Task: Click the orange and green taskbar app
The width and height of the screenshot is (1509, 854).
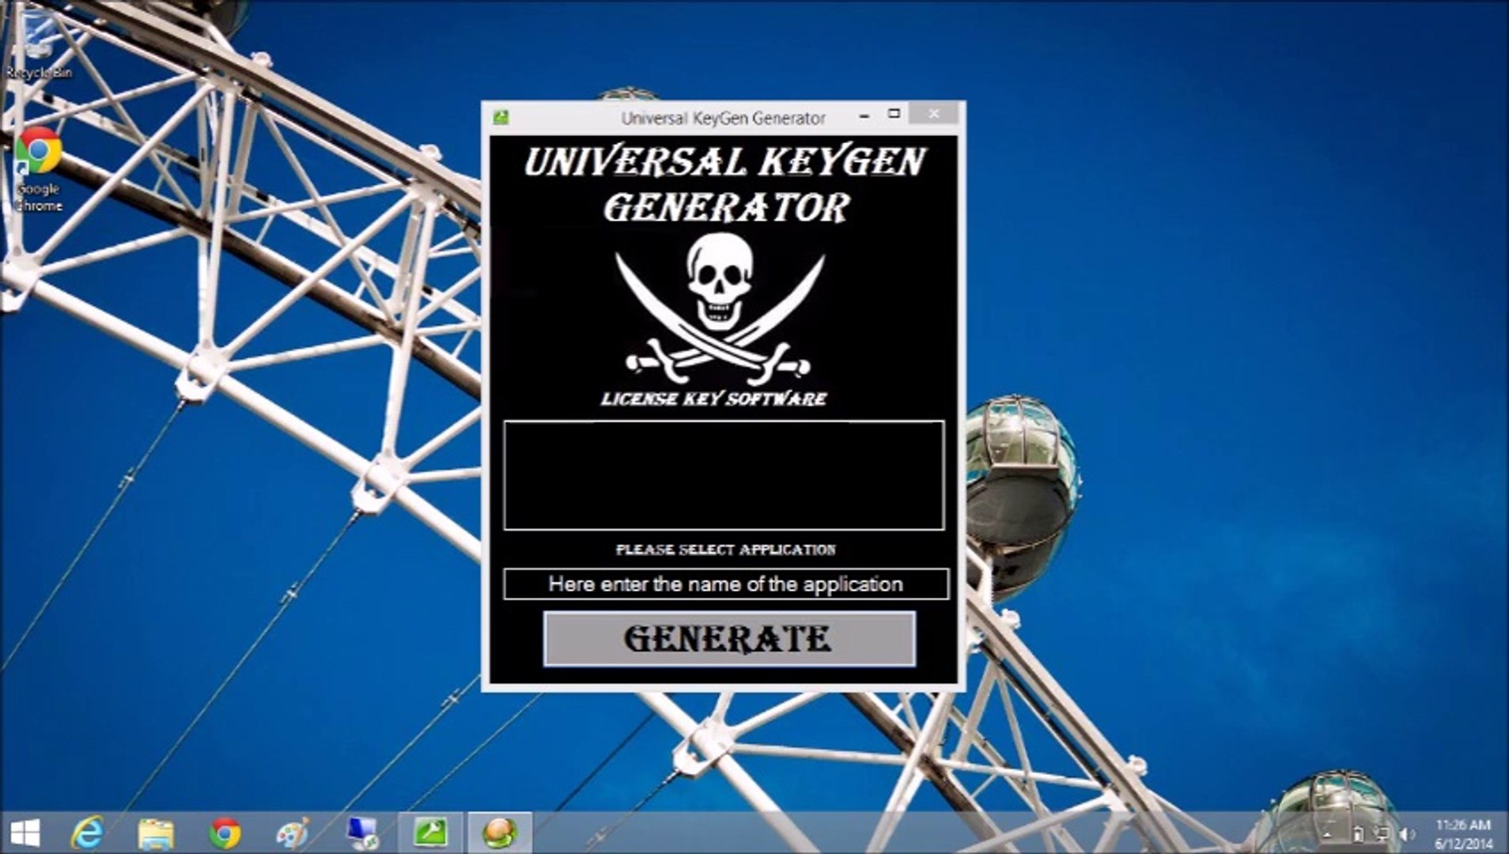Action: [500, 833]
